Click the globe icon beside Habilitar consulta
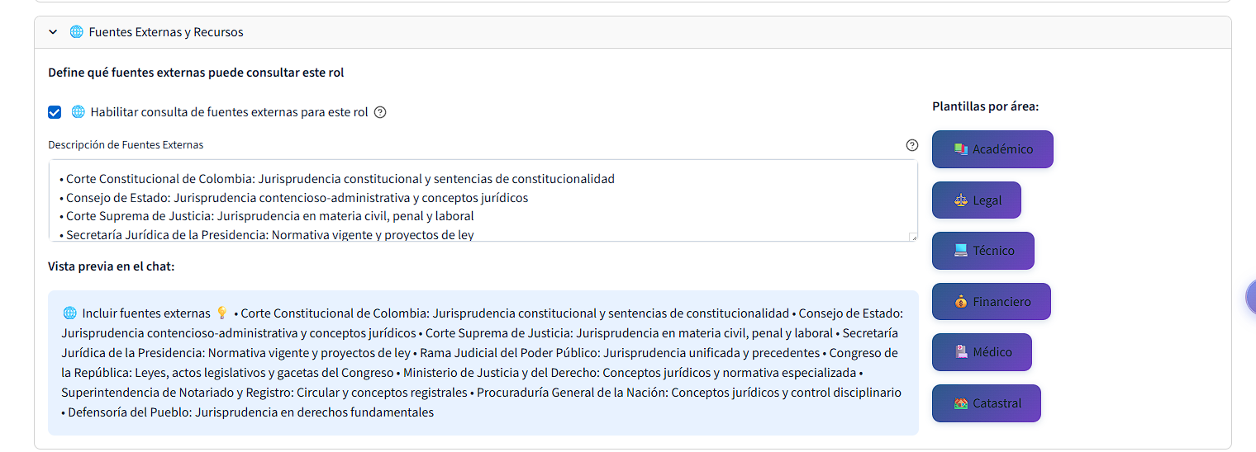Screen dimensions: 1256x452 [x=78, y=111]
